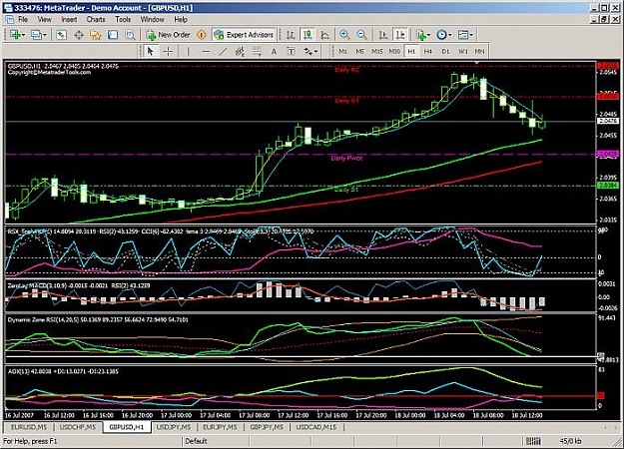624x449 pixels.
Task: Select the text annotation tool (A)
Action: 274,51
